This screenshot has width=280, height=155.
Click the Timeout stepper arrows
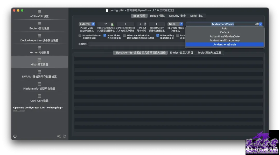coord(145,24)
